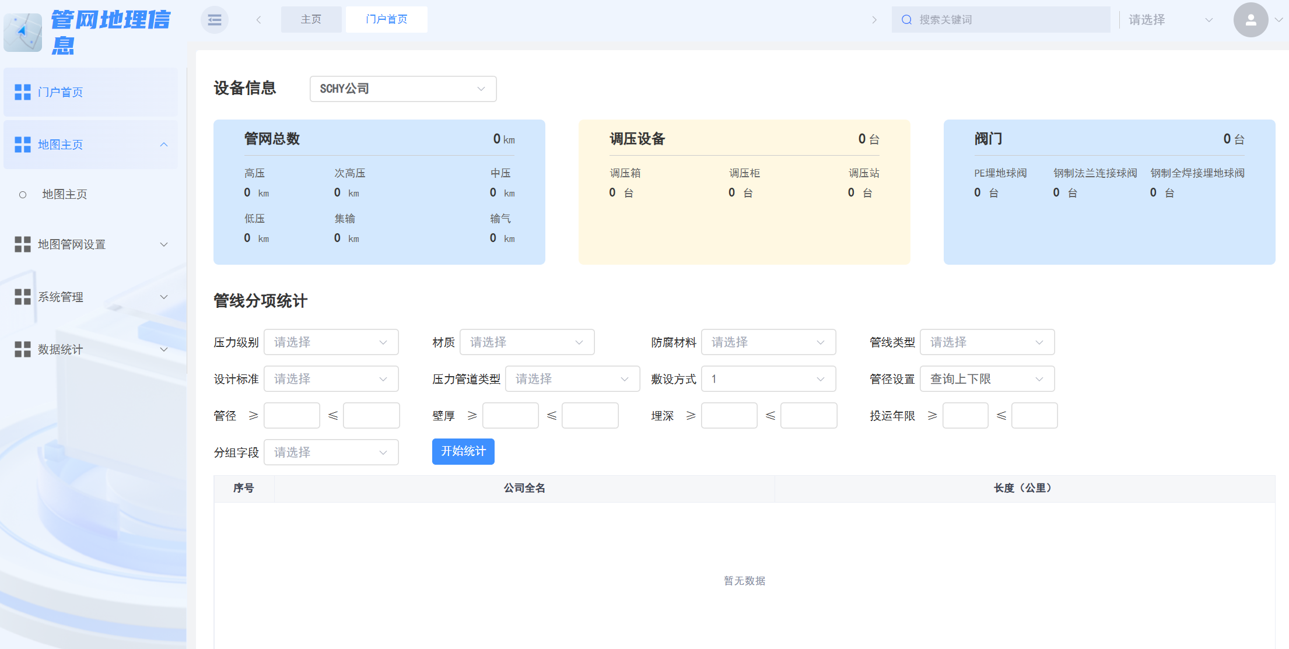The image size is (1289, 649).
Task: Open the 管径设置 dropdown showing 查询上下限
Action: point(987,378)
